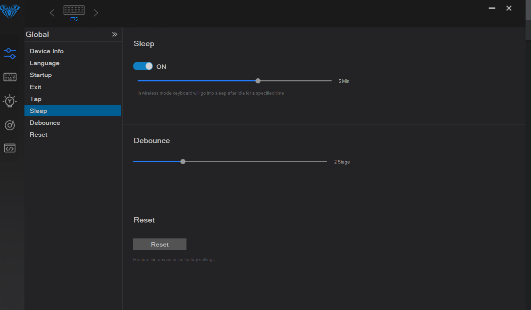
Task: Click the spider logo icon
Action: click(x=10, y=12)
